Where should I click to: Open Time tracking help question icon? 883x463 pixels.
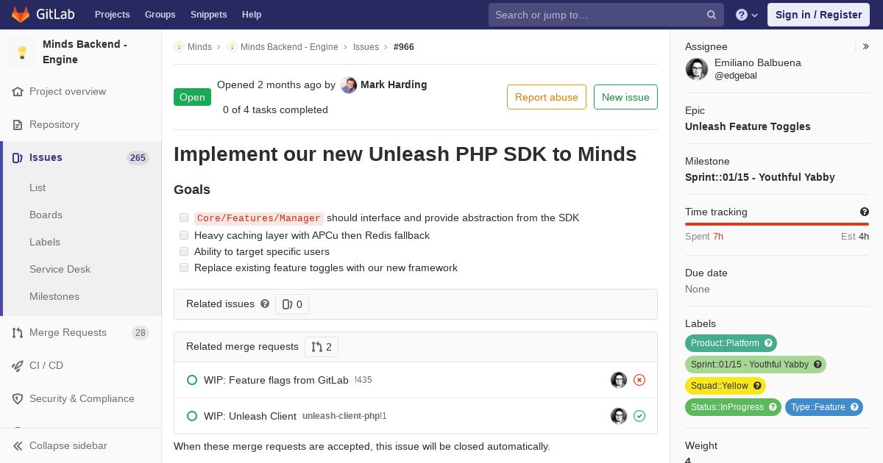pos(865,212)
